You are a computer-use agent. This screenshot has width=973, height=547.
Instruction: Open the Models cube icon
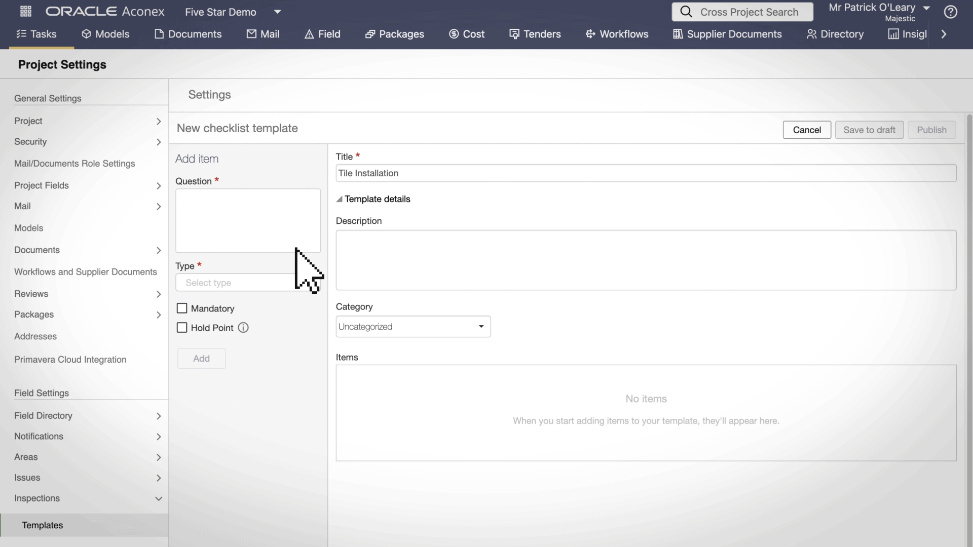click(x=86, y=34)
